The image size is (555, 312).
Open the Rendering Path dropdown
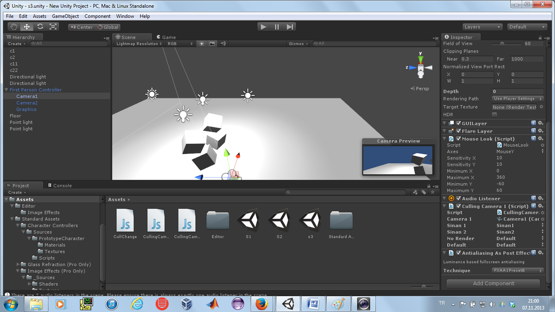[518, 99]
